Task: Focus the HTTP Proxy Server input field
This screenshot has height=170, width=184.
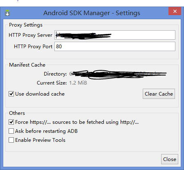Action: [115, 35]
